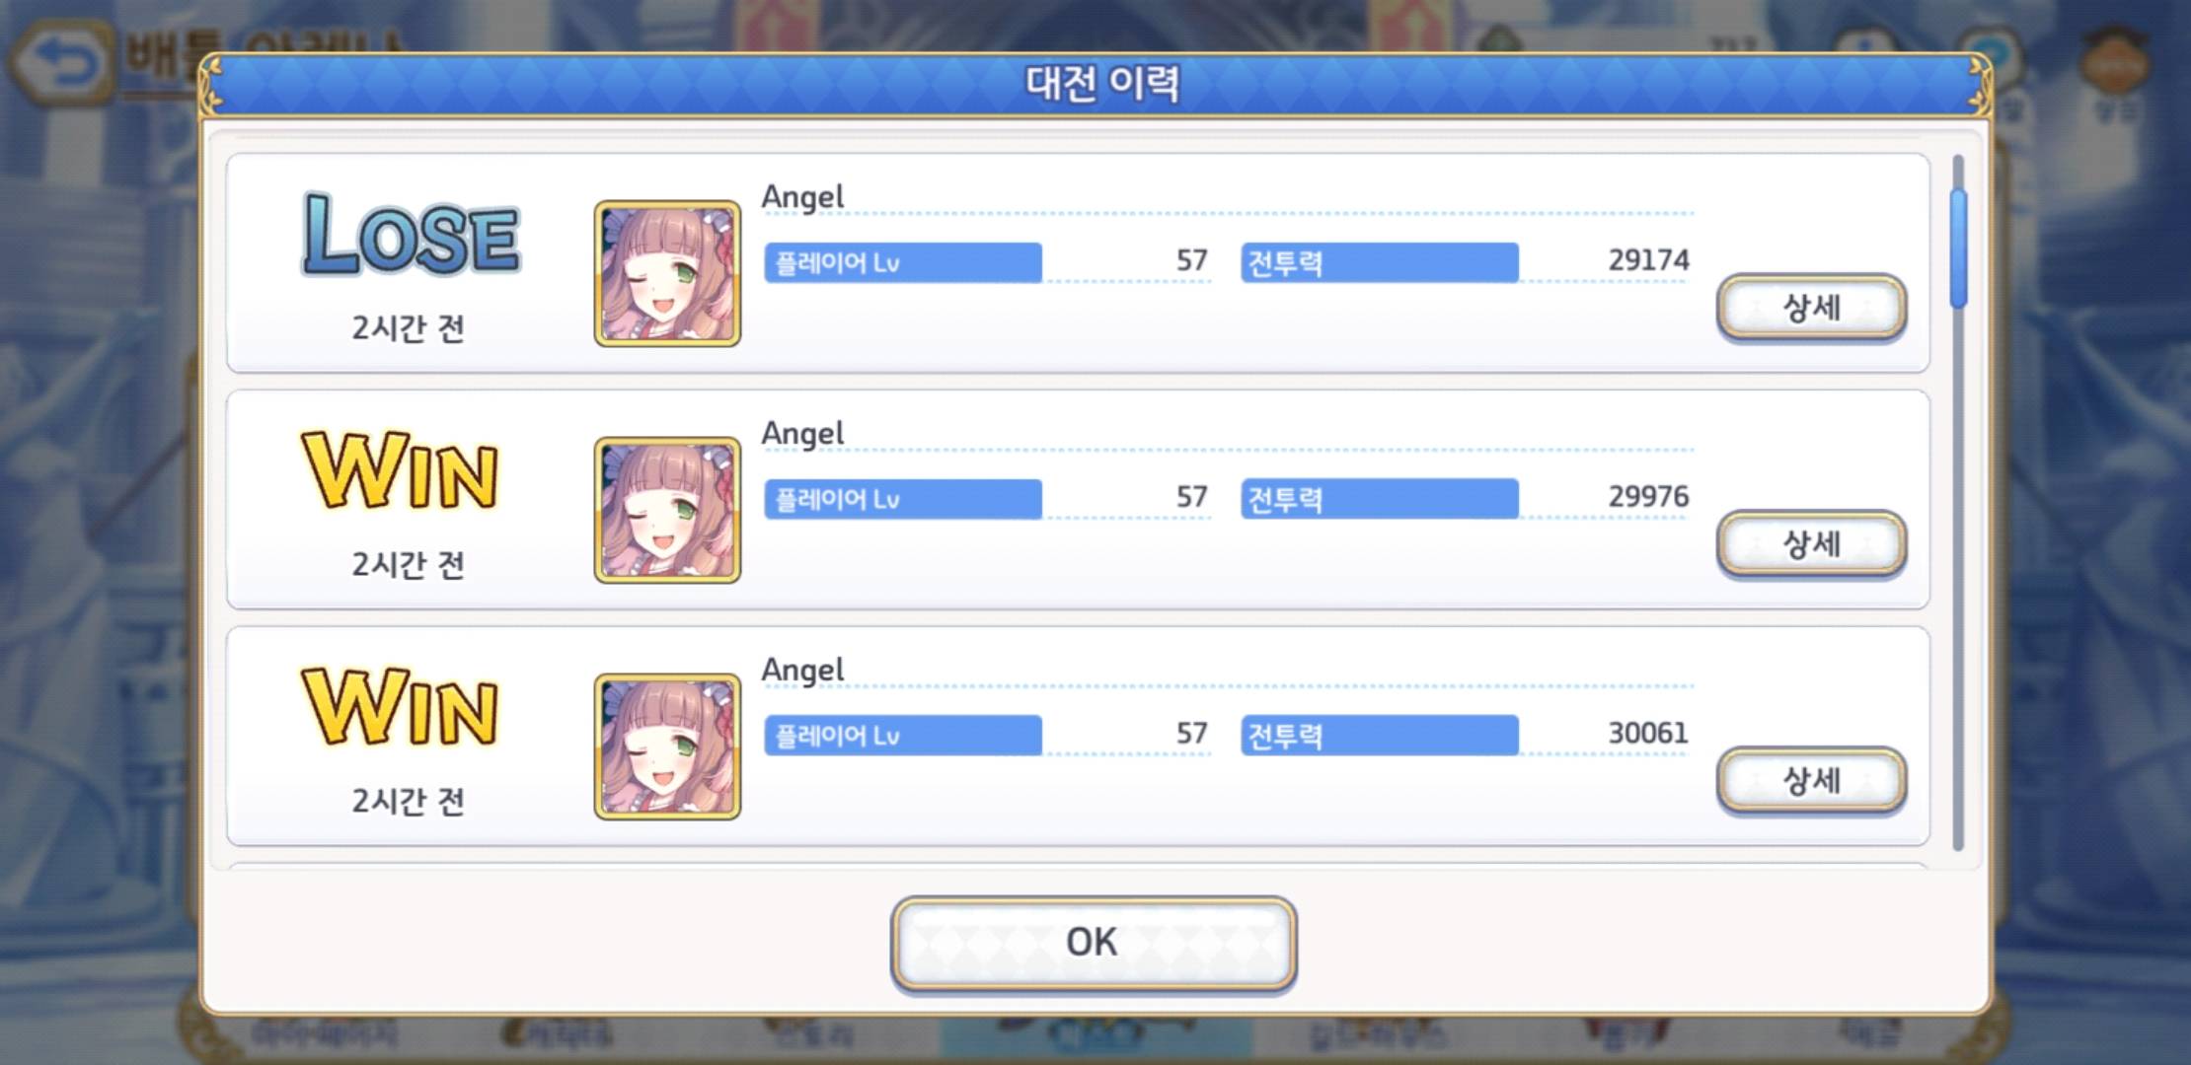Screen dimensions: 2191x1065
Task: Click the battle history scrollbar thumb
Action: point(1958,248)
